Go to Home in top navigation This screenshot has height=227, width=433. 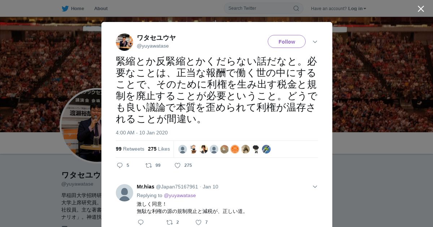78,9
